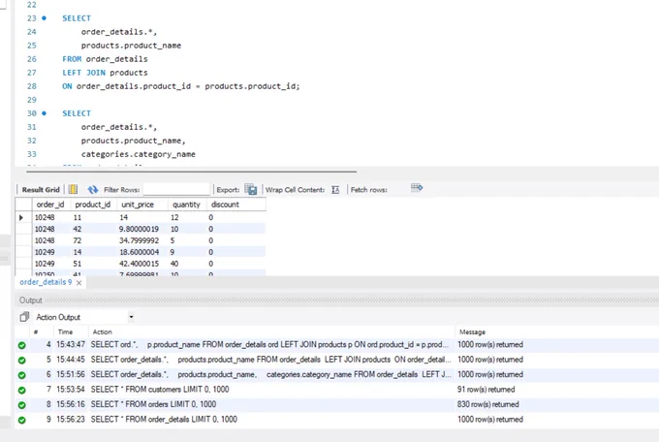Click the green success icon on output row 7
659x442 pixels.
[x=22, y=391]
